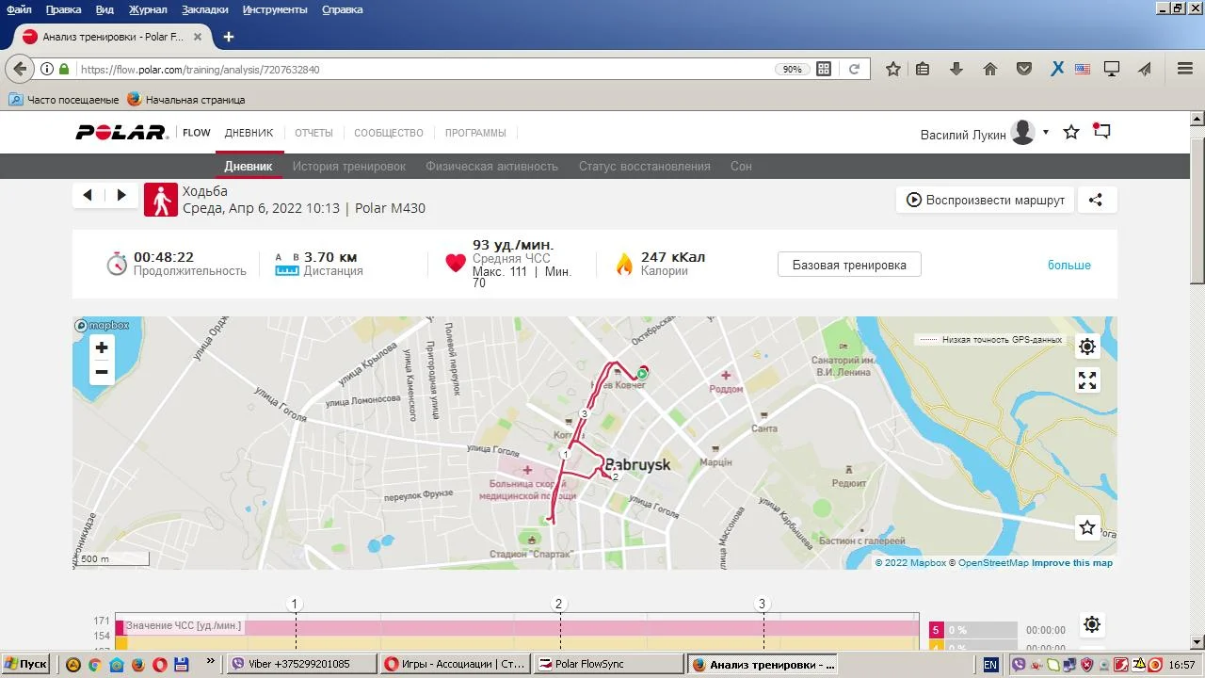Show site information icon in address bar
Screen dimensions: 1205x678
point(46,69)
